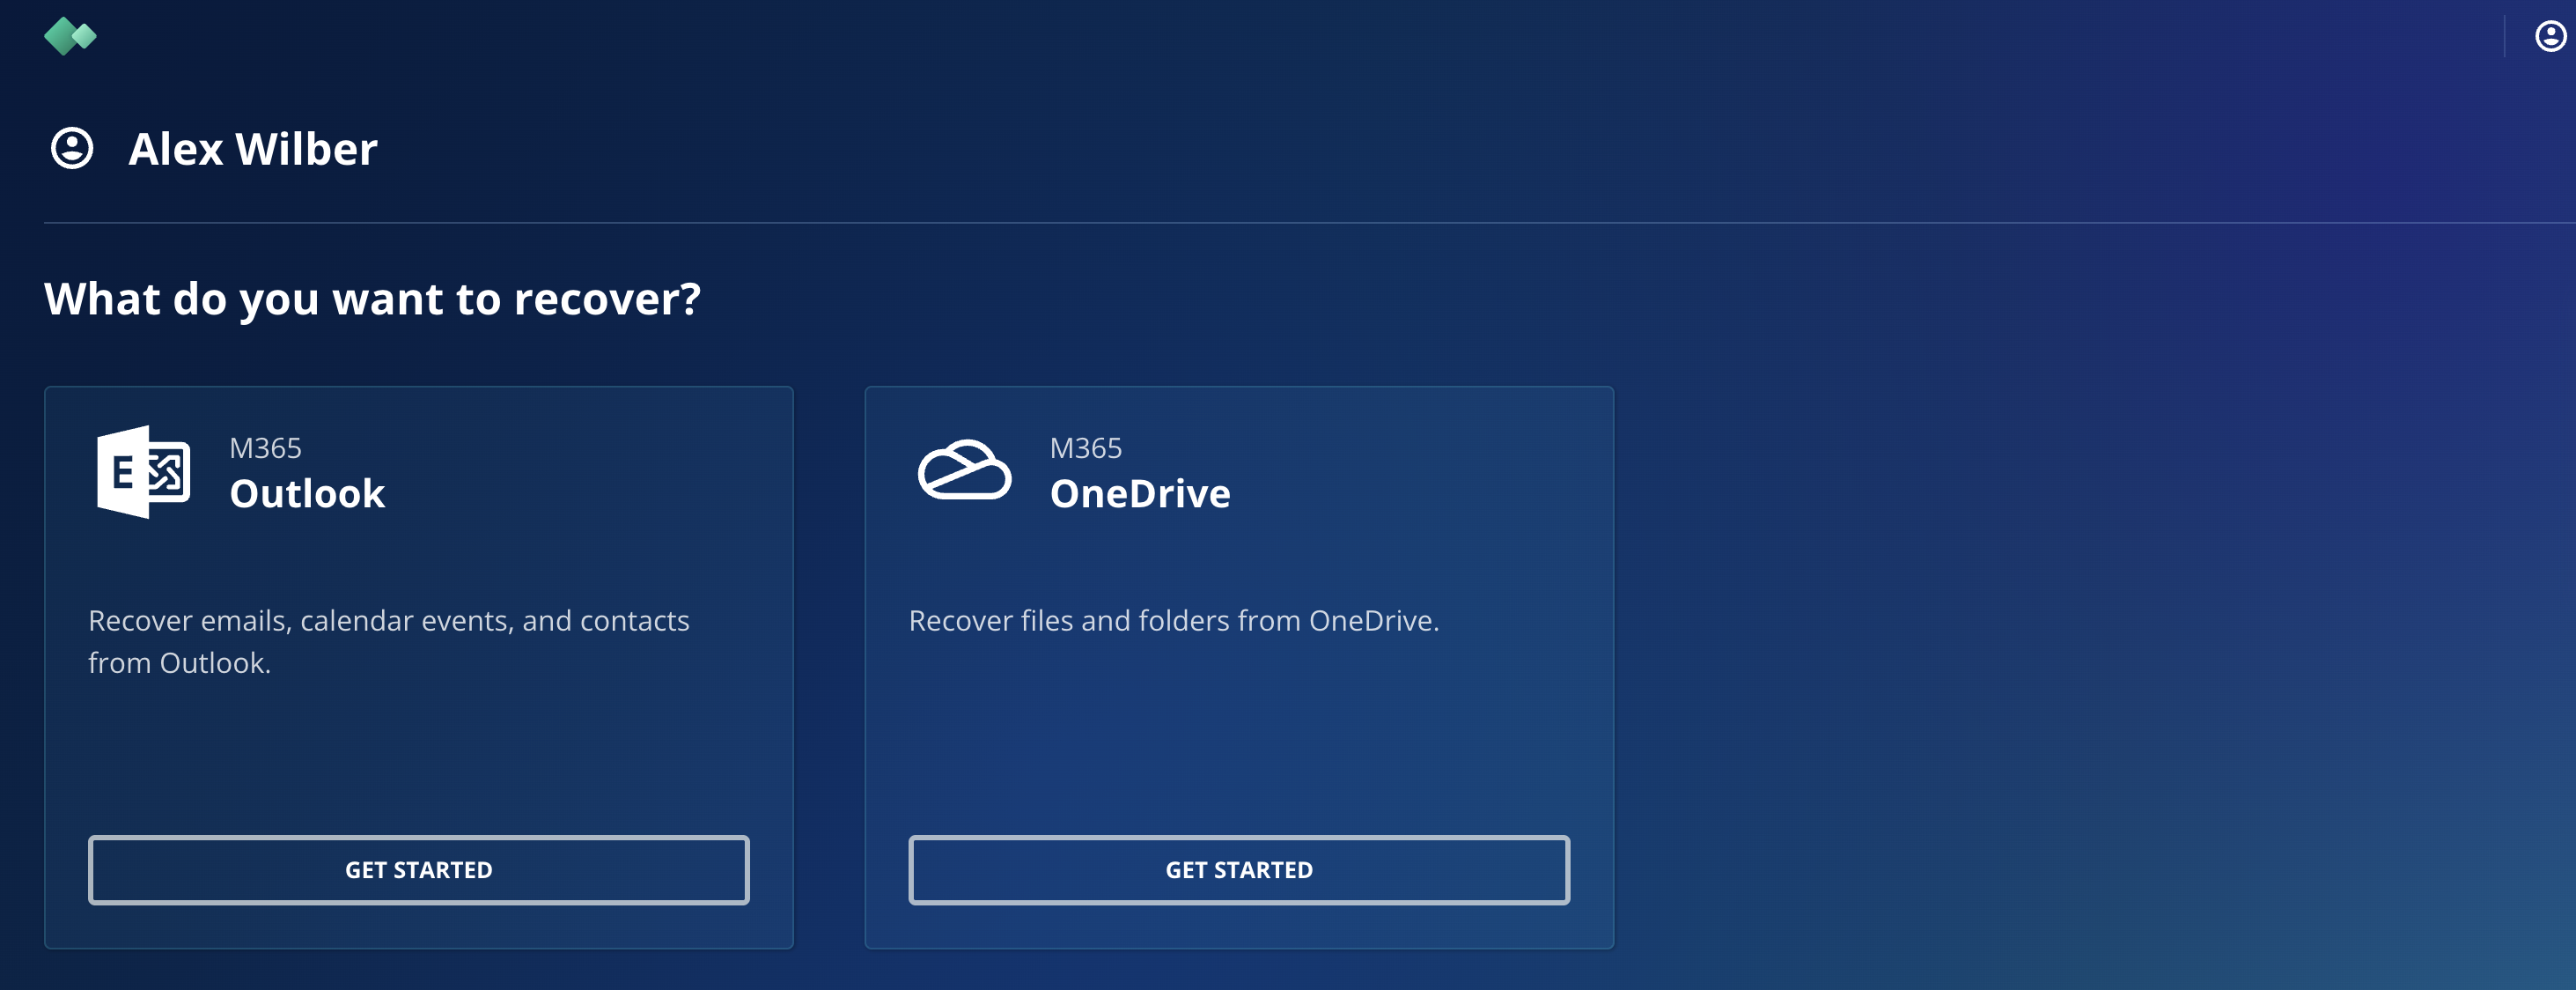Open the user account menu icon
The height and width of the screenshot is (990, 2576).
tap(2551, 36)
